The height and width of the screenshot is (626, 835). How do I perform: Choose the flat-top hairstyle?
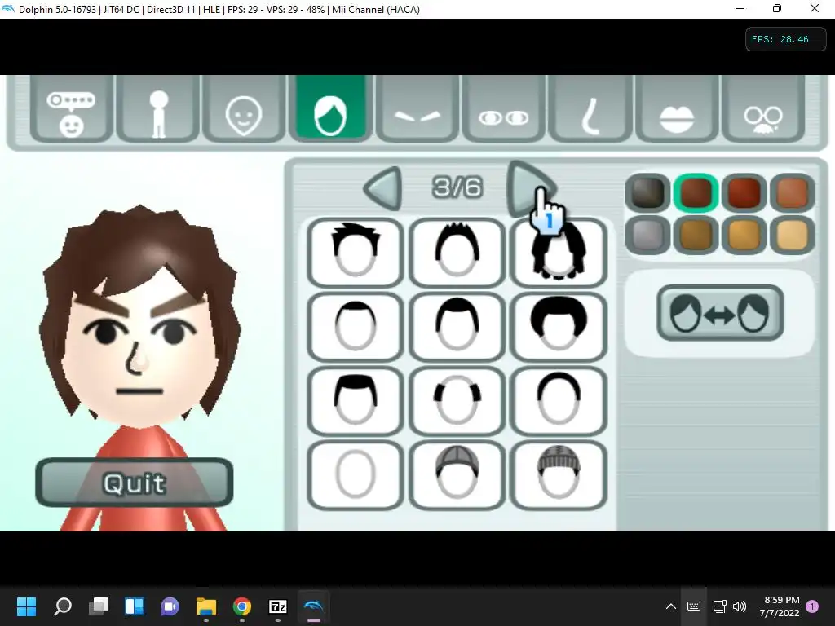(x=356, y=400)
